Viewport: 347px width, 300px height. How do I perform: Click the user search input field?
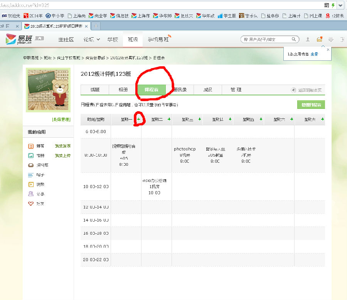[x=266, y=39]
